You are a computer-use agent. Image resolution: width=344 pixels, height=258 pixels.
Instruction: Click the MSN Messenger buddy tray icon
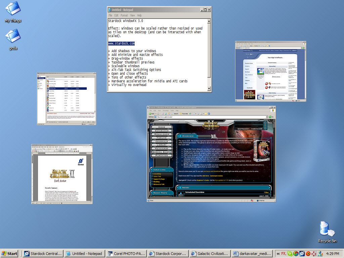[x=320, y=254]
